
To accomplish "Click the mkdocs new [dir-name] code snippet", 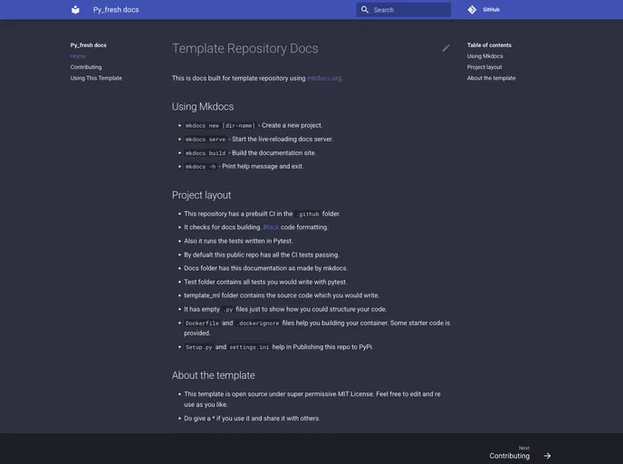I will [220, 126].
